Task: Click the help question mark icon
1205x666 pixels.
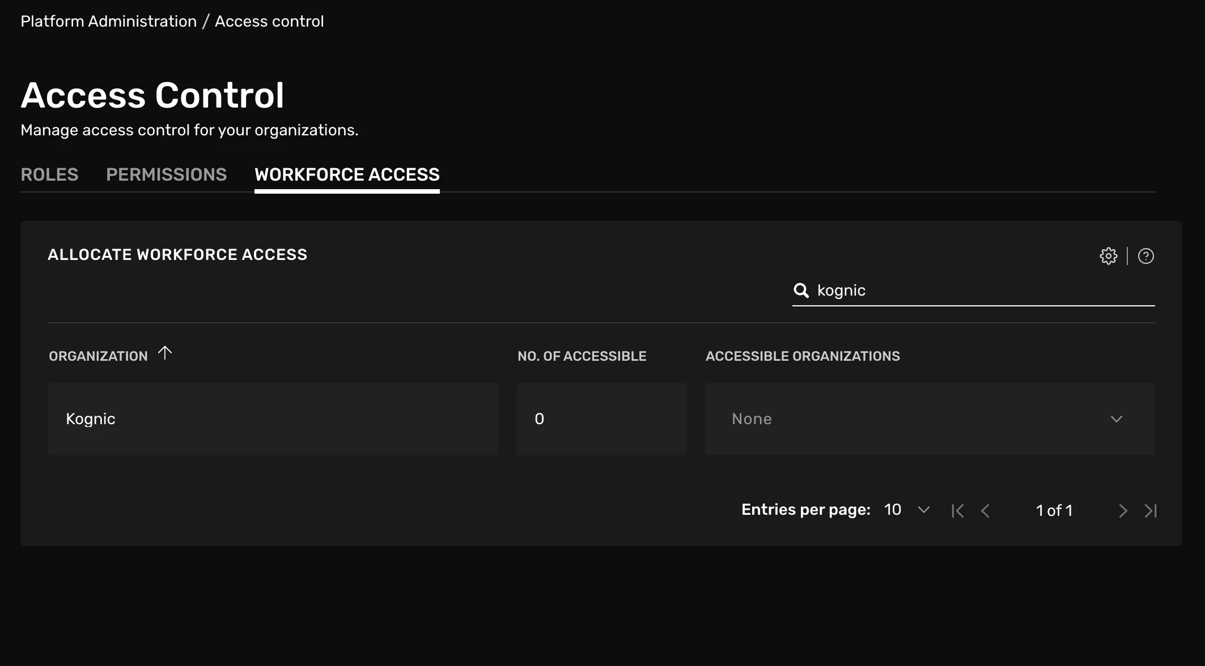Action: 1146,256
